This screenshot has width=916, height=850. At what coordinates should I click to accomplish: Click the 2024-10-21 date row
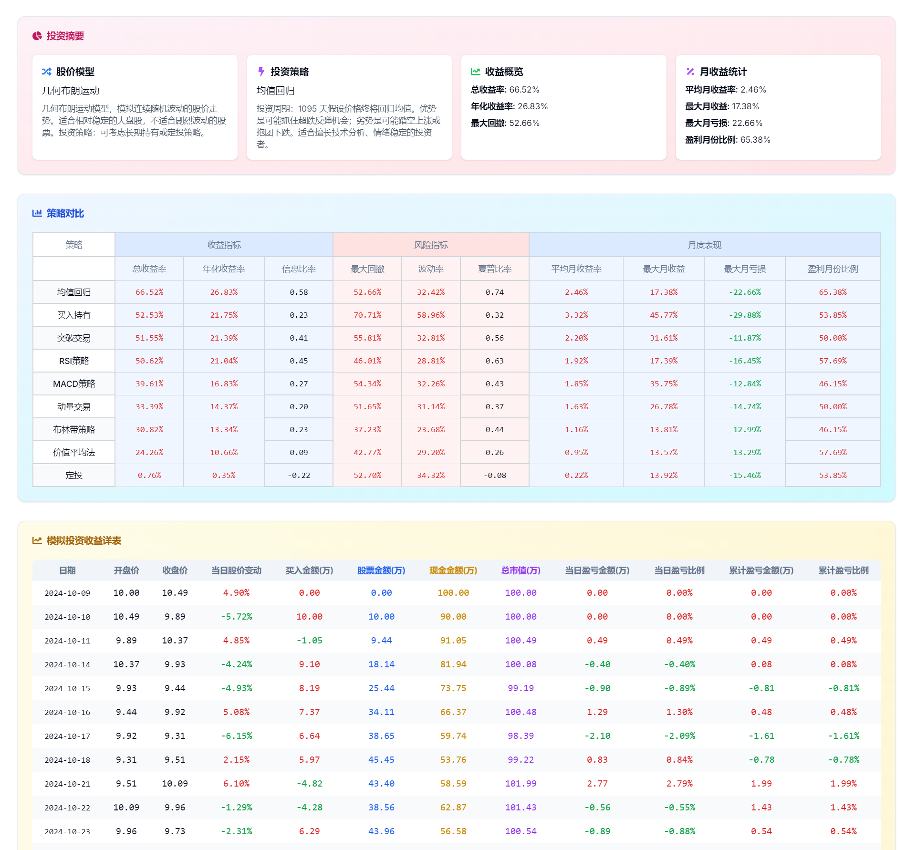coord(67,784)
